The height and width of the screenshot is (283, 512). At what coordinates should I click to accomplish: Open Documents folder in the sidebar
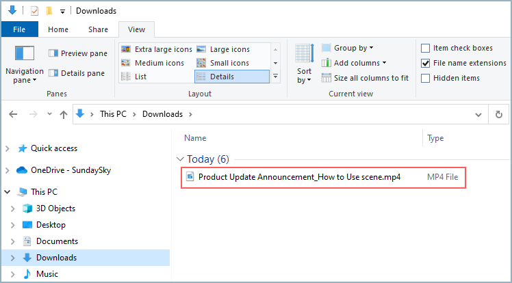[x=57, y=241]
